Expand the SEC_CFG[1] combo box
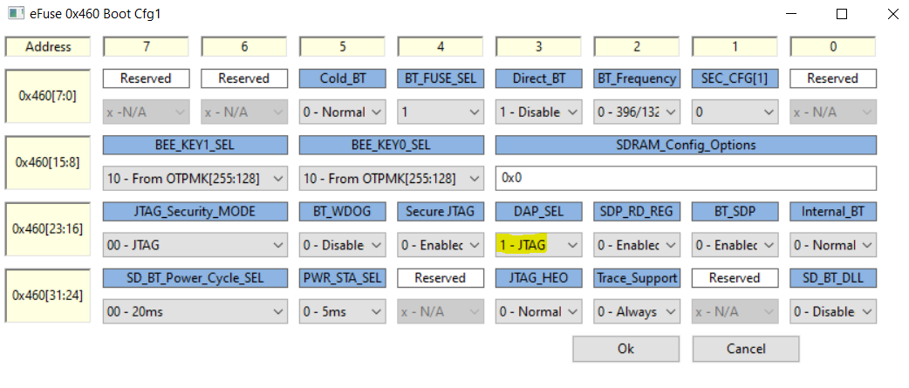909x388 pixels. [734, 112]
